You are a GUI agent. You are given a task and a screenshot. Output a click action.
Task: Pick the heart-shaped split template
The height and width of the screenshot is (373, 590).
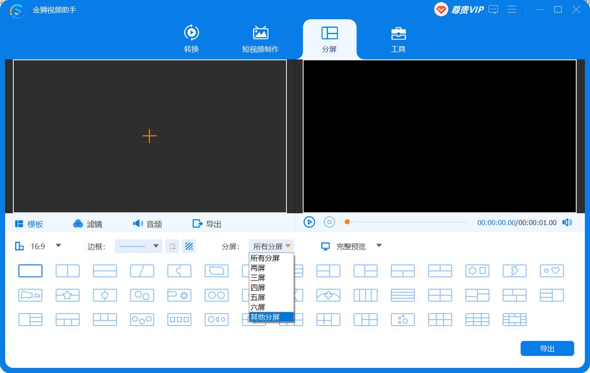pyautogui.click(x=552, y=271)
